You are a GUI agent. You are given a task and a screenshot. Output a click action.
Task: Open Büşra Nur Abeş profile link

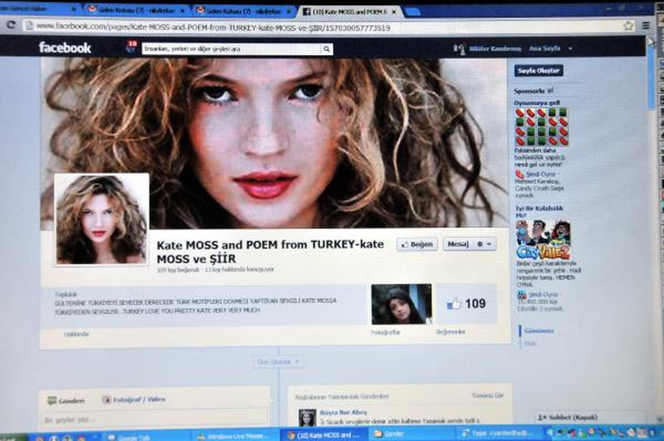pyautogui.click(x=343, y=412)
